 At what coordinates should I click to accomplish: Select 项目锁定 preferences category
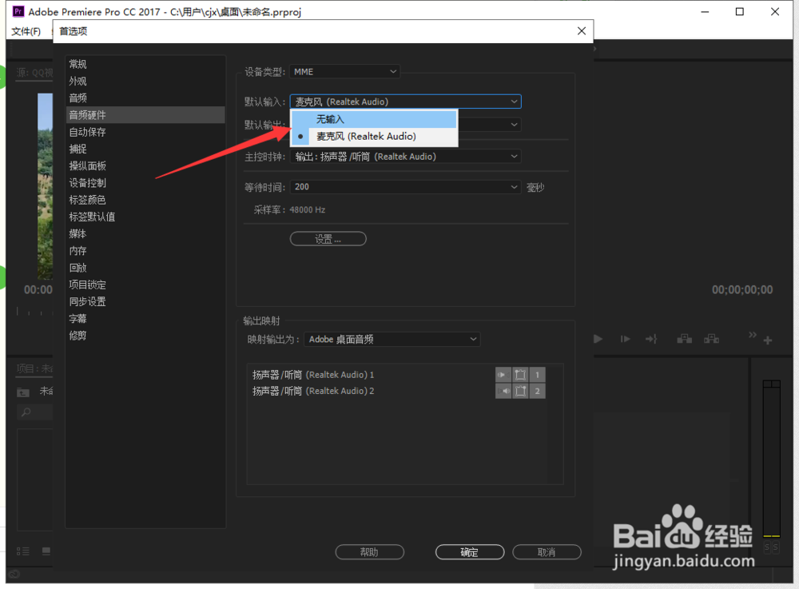point(145,285)
